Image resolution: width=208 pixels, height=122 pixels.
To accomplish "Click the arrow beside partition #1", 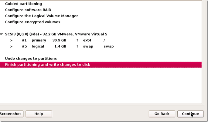I will (x=11, y=40).
